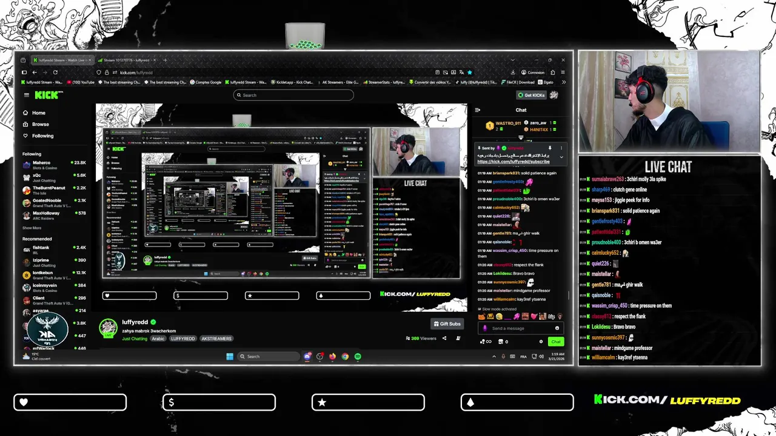
Task: Show more bookmarks chevron
Action: coord(563,82)
